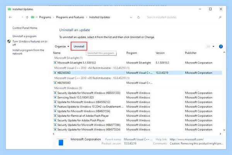Select KB2565063 under x86 Redistributable
Viewport: 232px width, 155px height.
(x=137, y=83)
